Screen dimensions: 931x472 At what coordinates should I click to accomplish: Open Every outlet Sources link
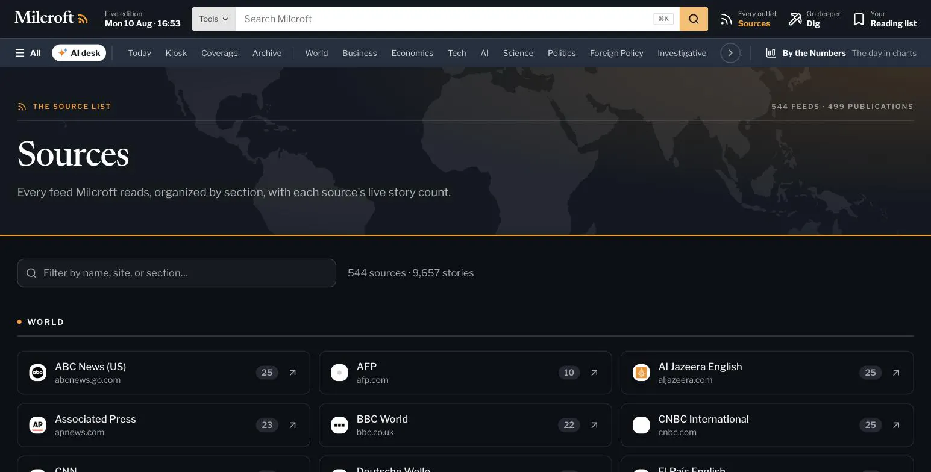[748, 19]
